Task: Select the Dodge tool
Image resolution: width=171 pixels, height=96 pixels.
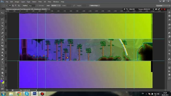Action: tap(2, 56)
